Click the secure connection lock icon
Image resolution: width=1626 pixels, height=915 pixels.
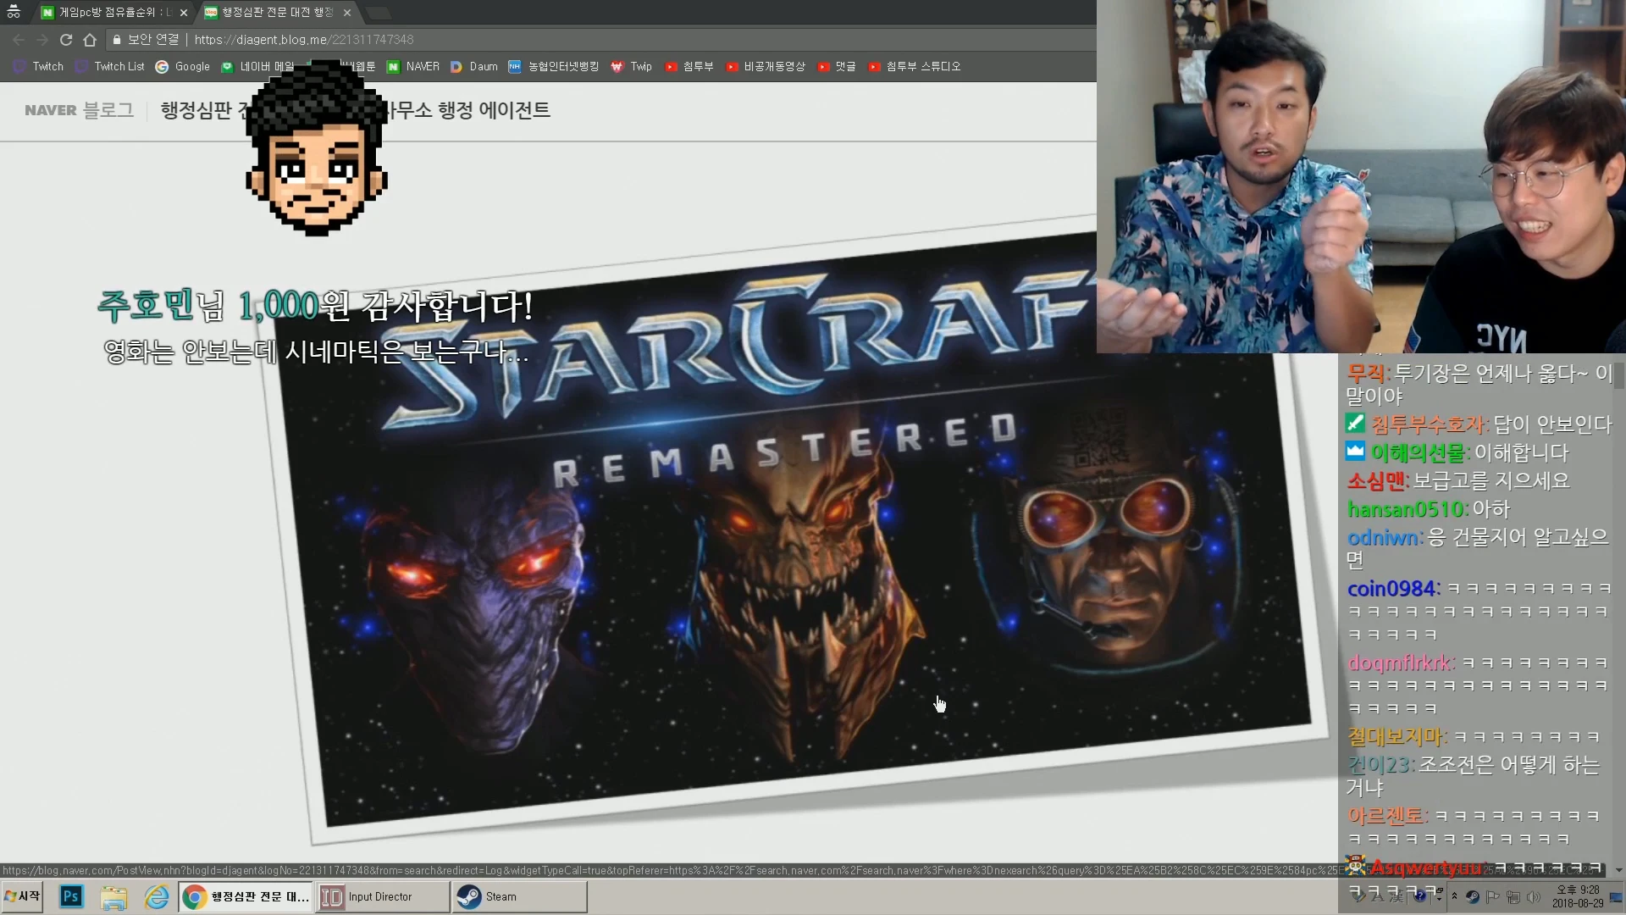(x=117, y=40)
